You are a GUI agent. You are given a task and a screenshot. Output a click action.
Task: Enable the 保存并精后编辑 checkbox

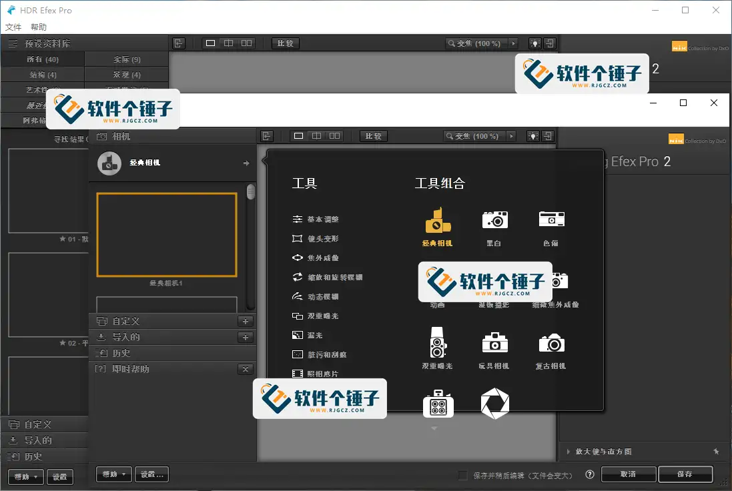(463, 474)
